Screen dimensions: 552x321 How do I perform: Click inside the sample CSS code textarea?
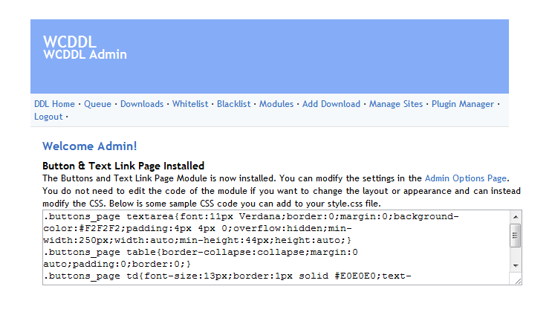(275, 247)
